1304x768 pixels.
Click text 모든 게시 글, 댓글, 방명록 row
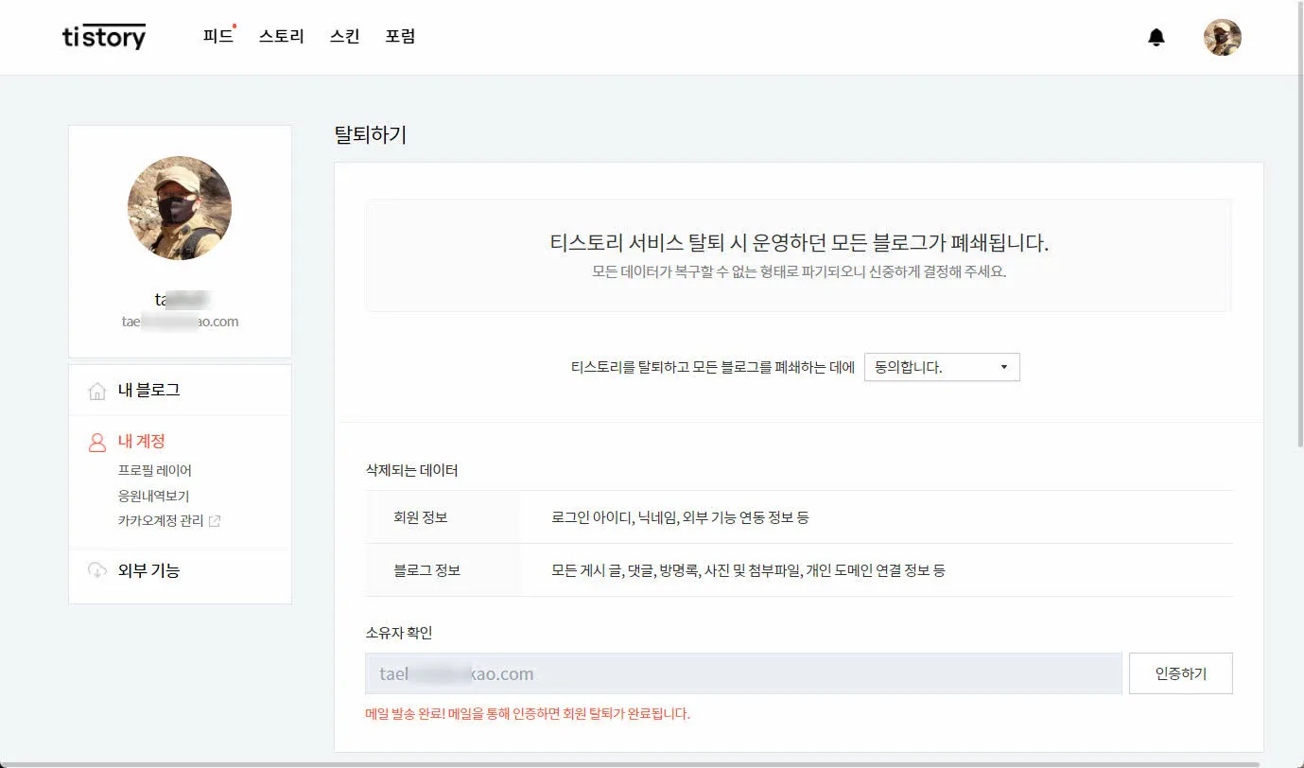(748, 570)
